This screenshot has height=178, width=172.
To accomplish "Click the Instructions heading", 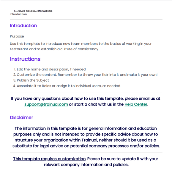I will [x=25, y=59].
